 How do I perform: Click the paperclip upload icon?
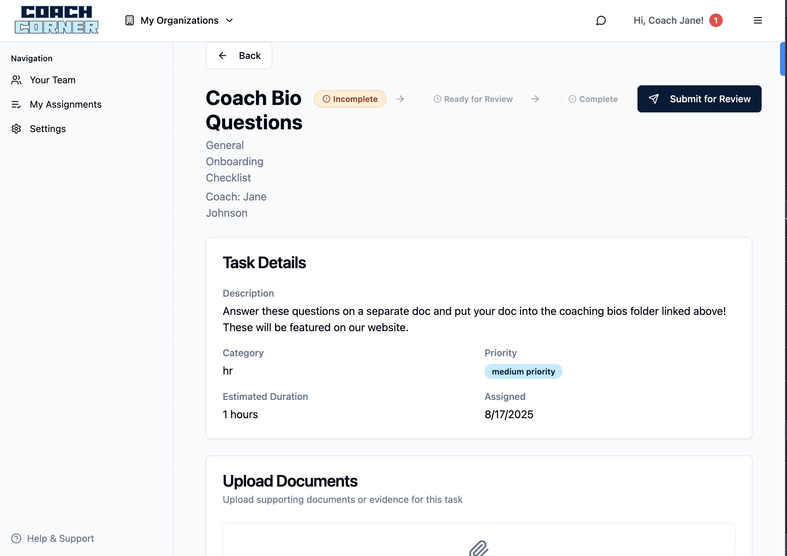click(478, 548)
